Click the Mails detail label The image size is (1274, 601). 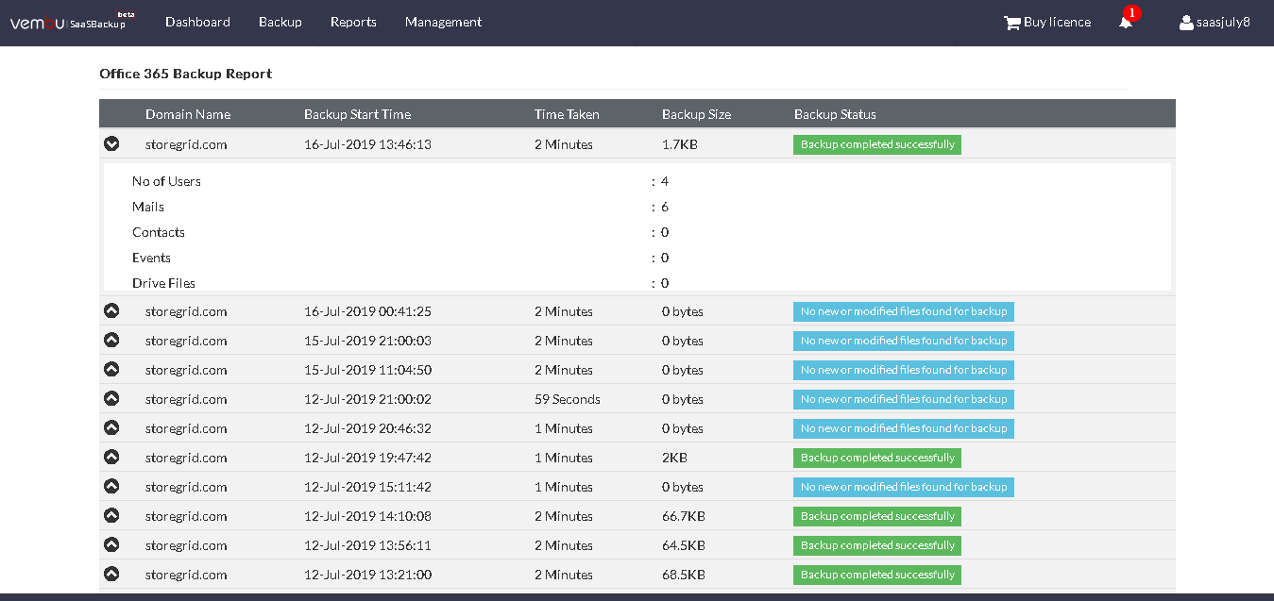coord(148,207)
